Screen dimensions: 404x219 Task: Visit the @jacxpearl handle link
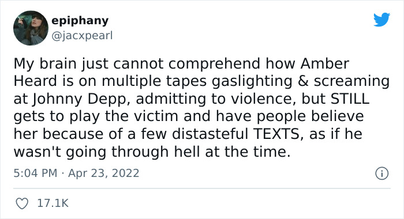coord(82,36)
